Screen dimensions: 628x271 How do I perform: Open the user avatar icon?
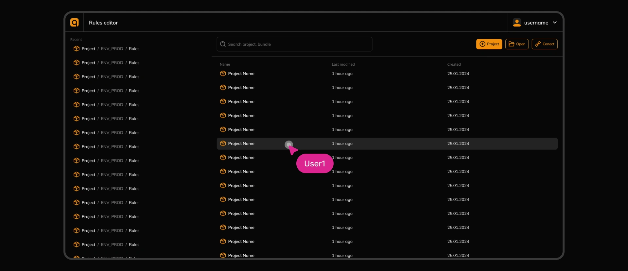pos(517,23)
